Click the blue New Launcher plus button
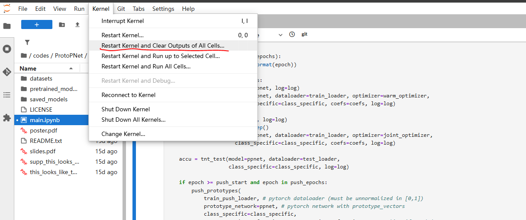The width and height of the screenshot is (526, 220). pyautogui.click(x=37, y=25)
